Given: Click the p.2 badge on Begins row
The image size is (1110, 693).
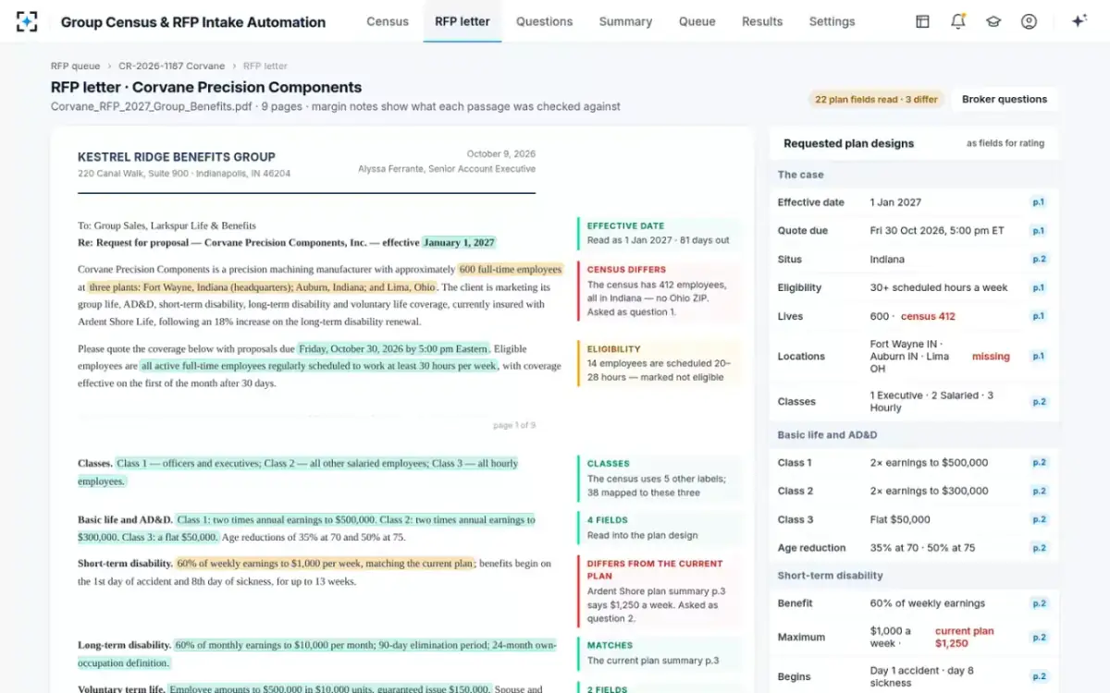Looking at the screenshot, I should coord(1039,677).
